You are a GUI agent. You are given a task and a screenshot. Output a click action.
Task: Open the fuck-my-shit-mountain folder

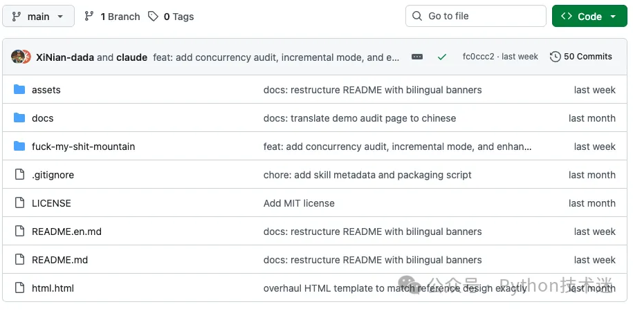coord(83,147)
